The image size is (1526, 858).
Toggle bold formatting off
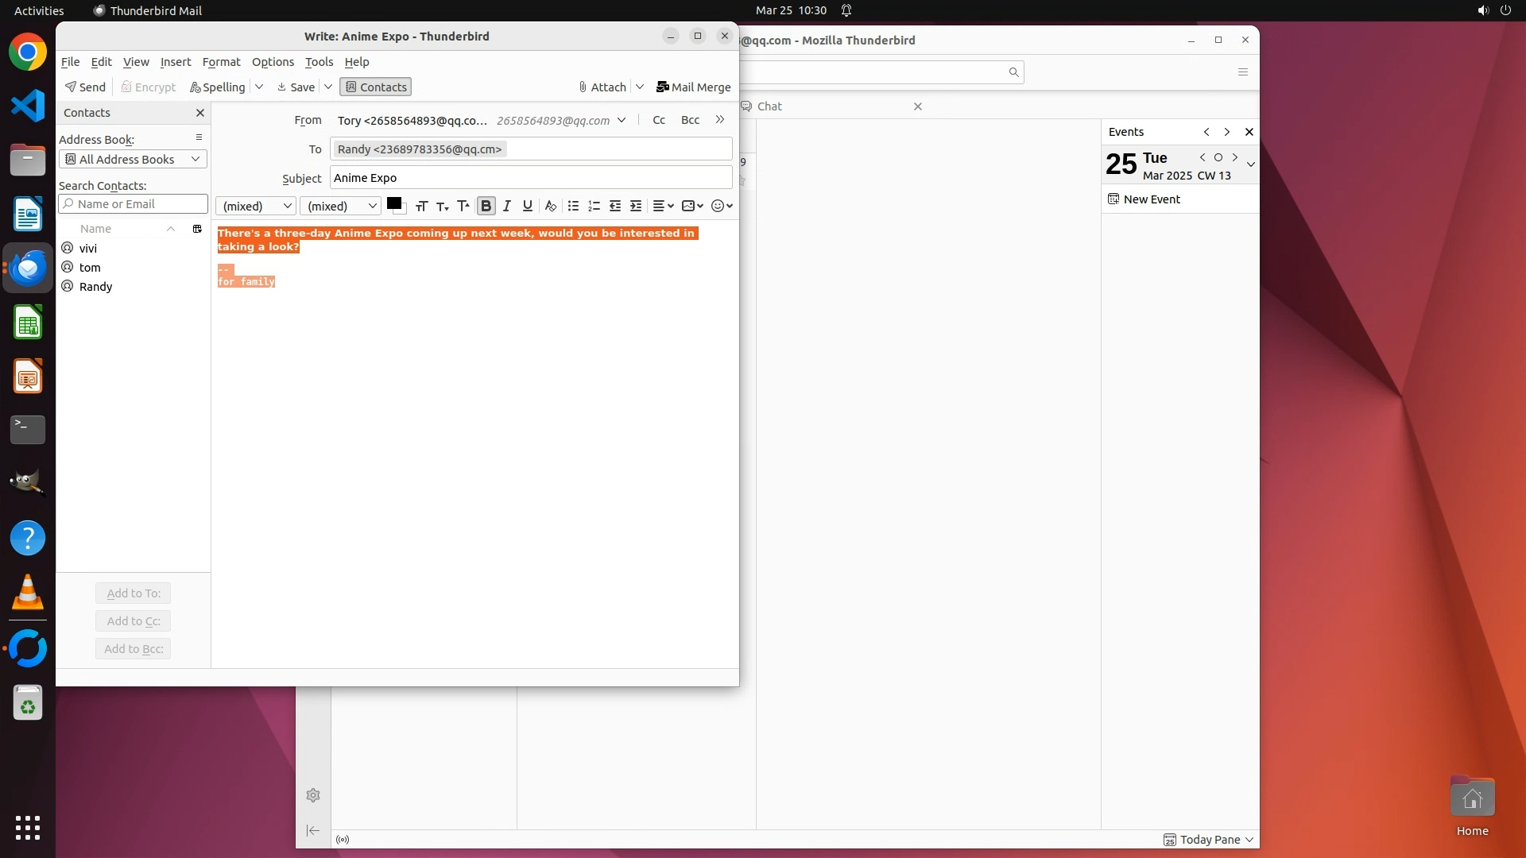(486, 206)
